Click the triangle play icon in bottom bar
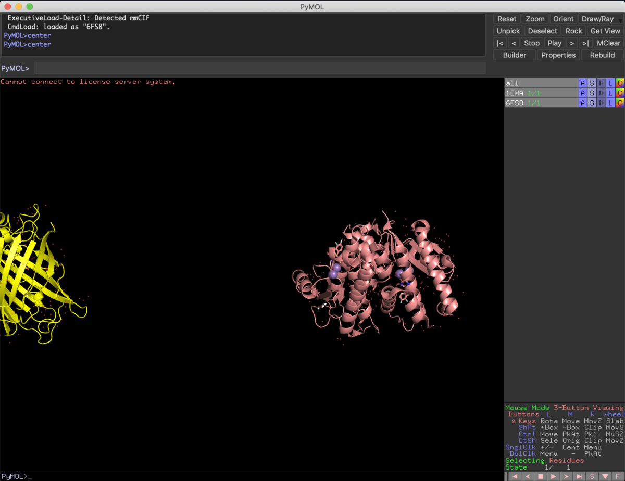The image size is (625, 481). tap(553, 476)
